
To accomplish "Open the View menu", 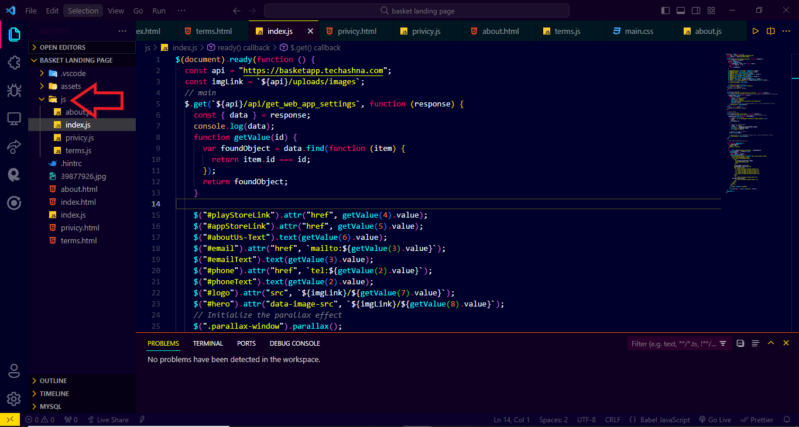I will (116, 11).
